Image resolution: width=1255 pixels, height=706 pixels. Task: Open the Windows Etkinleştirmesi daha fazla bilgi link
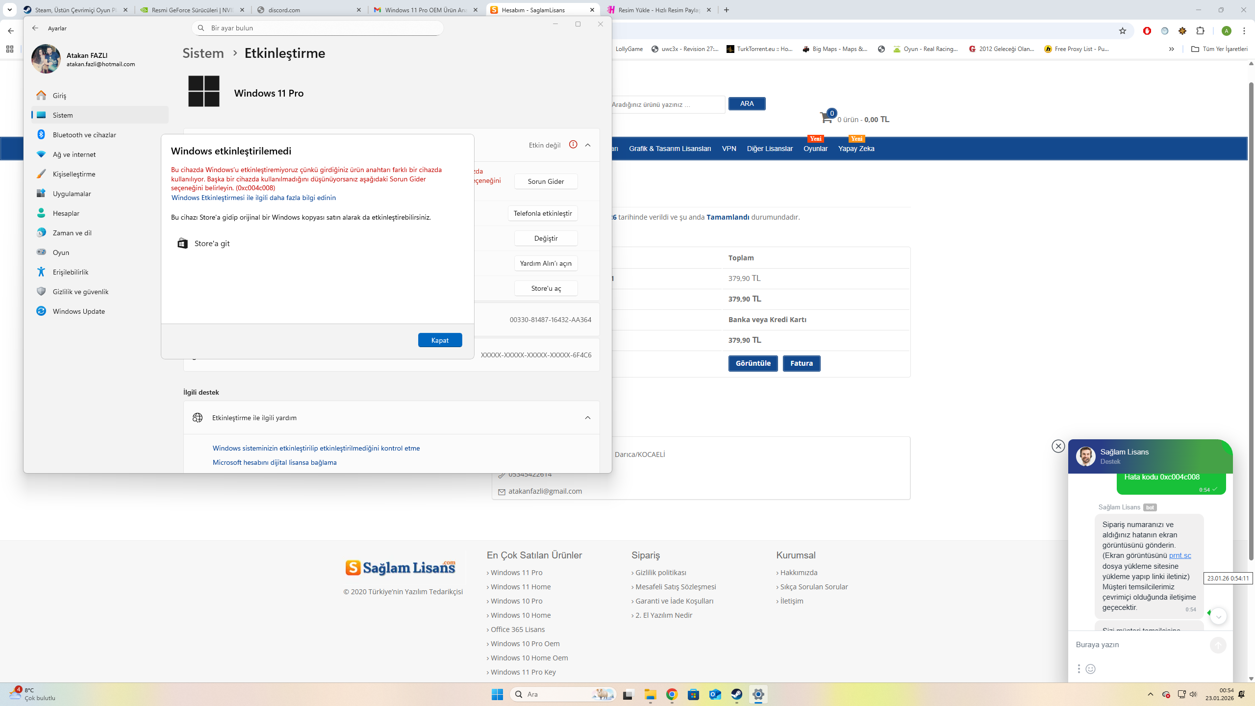point(253,198)
